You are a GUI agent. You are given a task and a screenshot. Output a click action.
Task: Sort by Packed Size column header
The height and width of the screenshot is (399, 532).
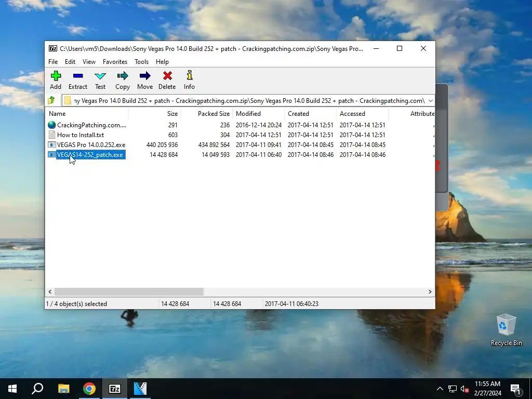[207, 114]
